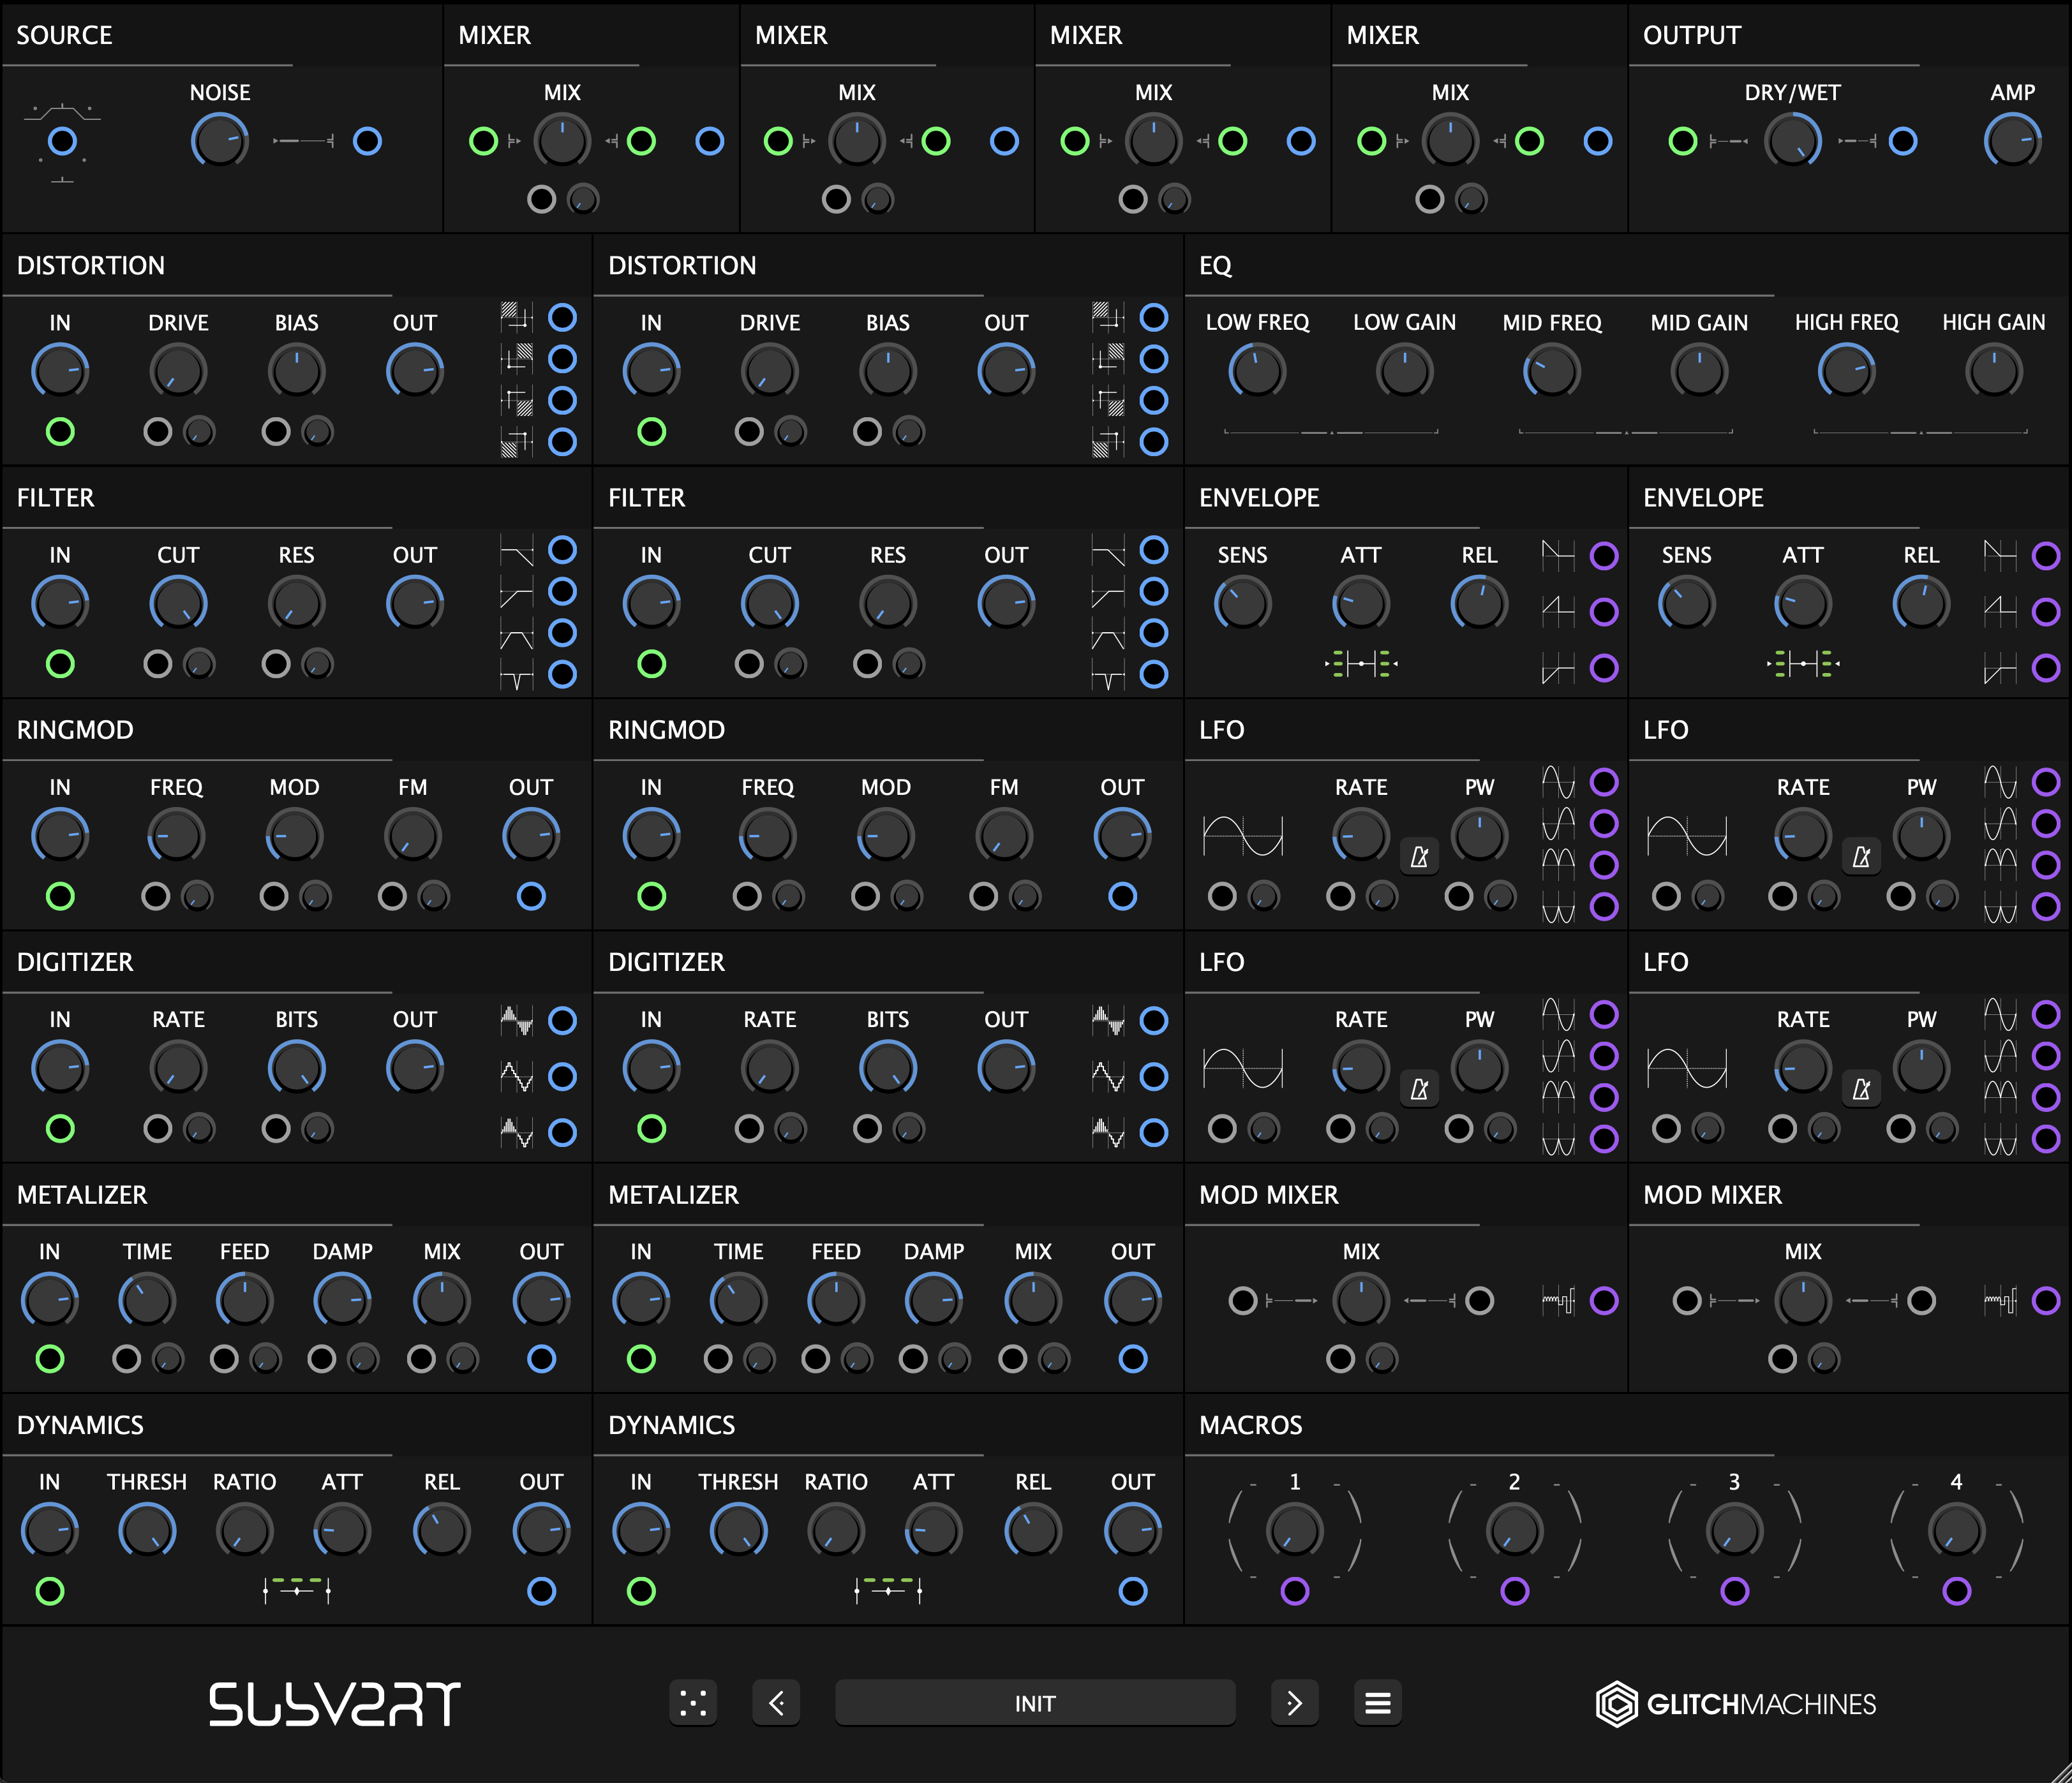Click the left FILTER bandpass output jack
Viewport: 2072px width, 1783px height.
tap(563, 633)
